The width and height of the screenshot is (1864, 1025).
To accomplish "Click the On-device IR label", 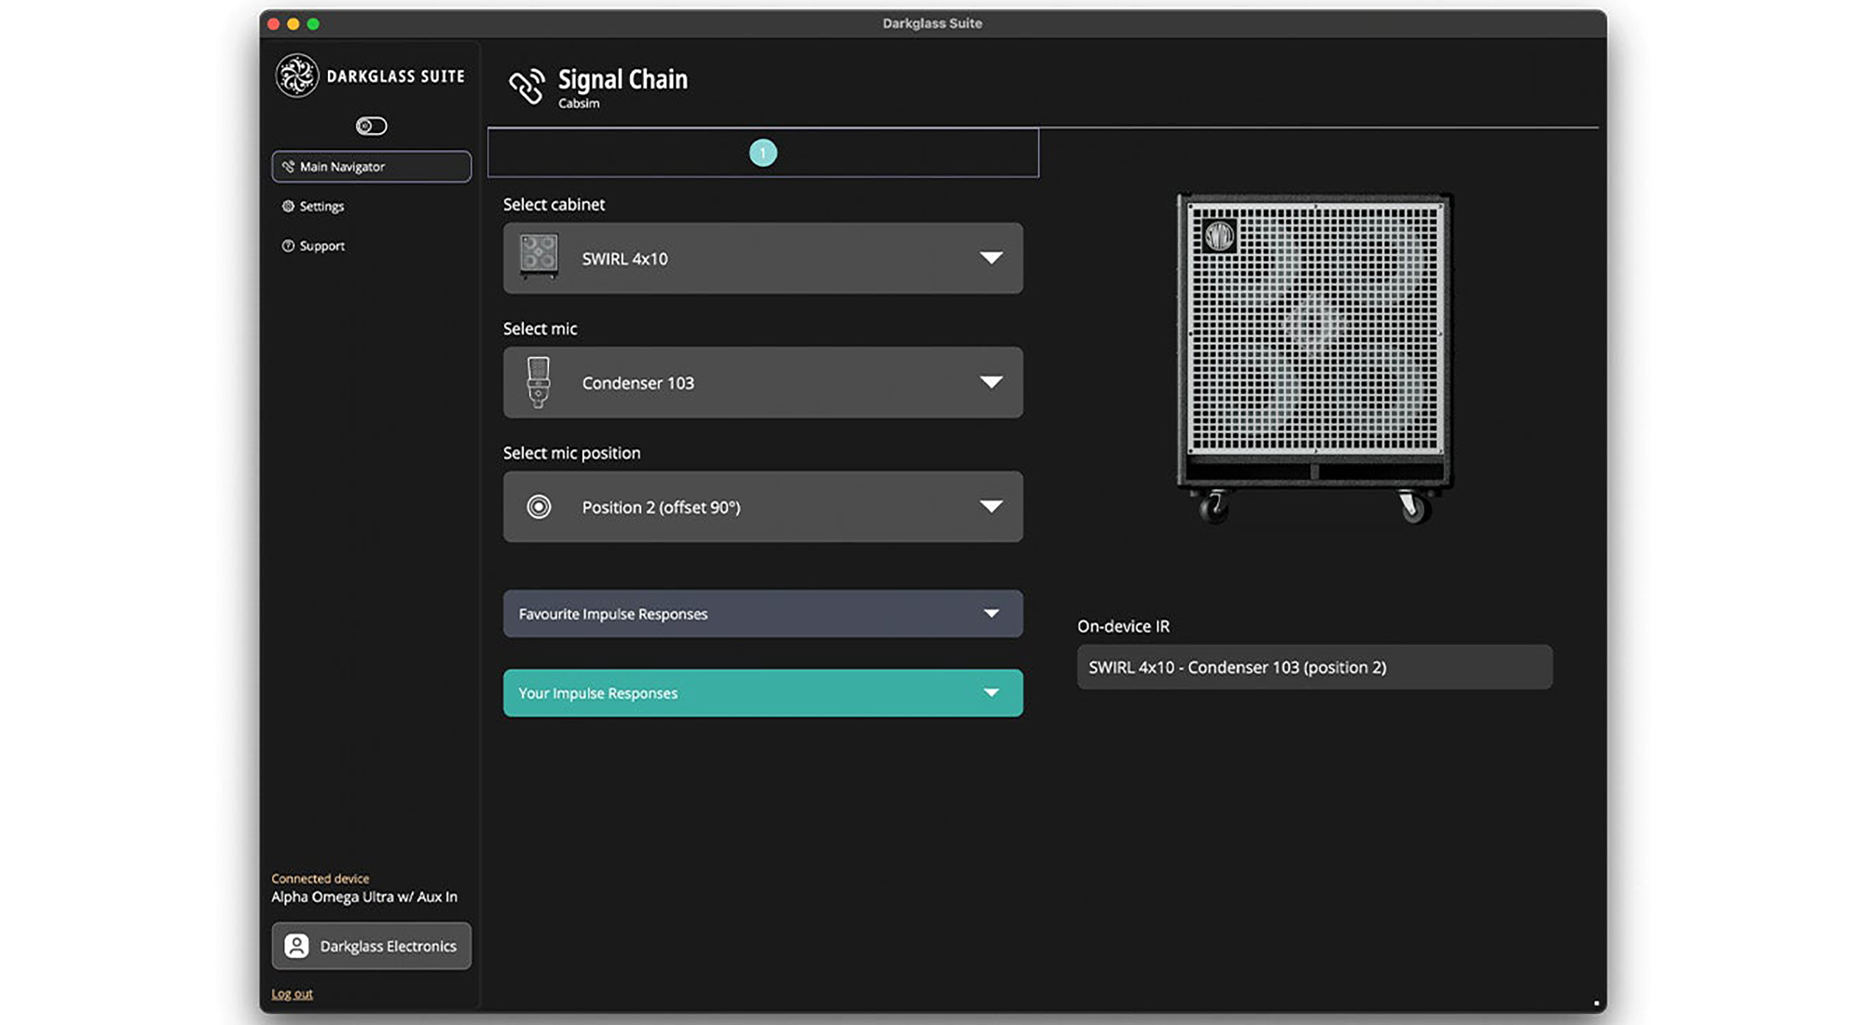I will pos(1123,626).
